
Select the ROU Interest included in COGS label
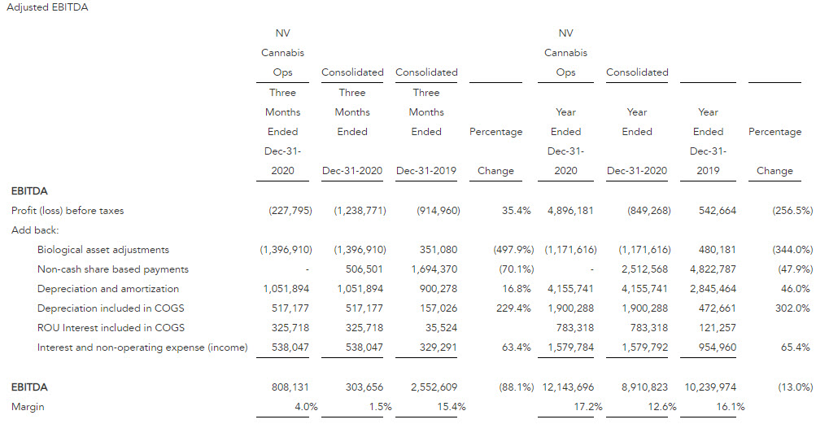(x=111, y=327)
